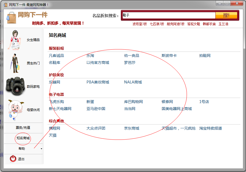Select 母婴休闲 category label
The width and height of the screenshot is (246, 172).
33,110
